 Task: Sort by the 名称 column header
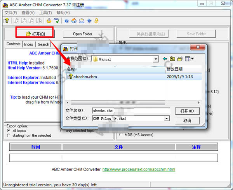click(x=115, y=69)
